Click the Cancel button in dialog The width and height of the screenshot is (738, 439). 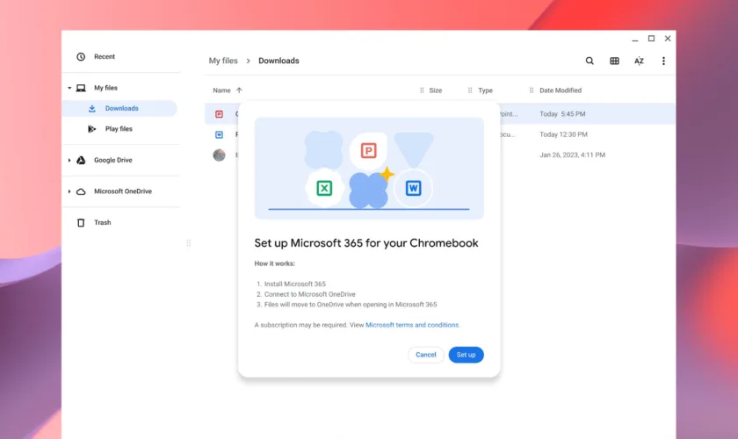[x=425, y=355]
